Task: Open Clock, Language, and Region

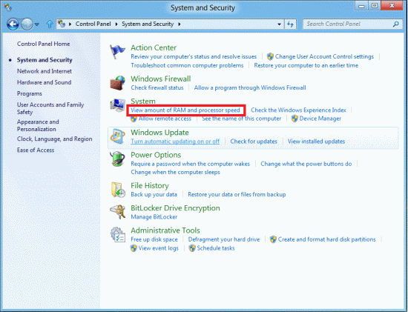Action: (x=55, y=139)
